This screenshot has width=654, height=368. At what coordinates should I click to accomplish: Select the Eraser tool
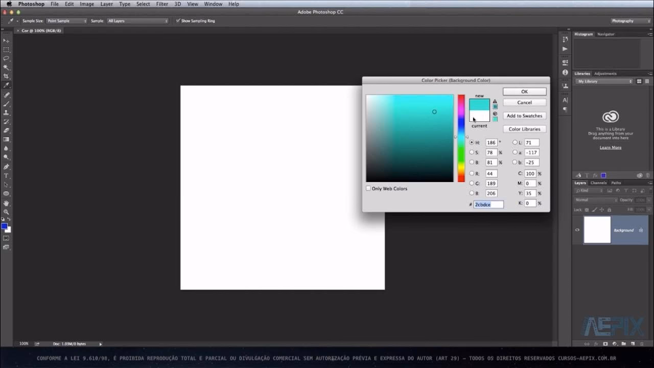6,130
